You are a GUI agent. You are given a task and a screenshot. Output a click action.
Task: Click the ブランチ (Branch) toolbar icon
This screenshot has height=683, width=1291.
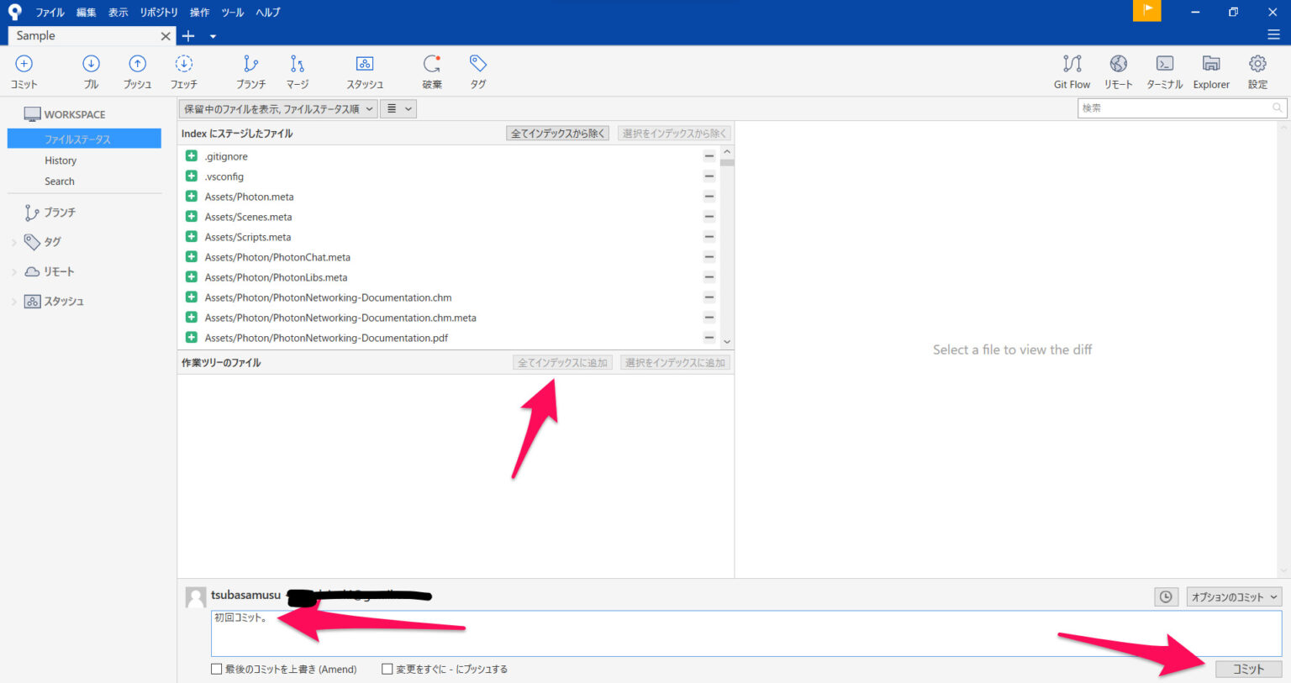tap(250, 70)
